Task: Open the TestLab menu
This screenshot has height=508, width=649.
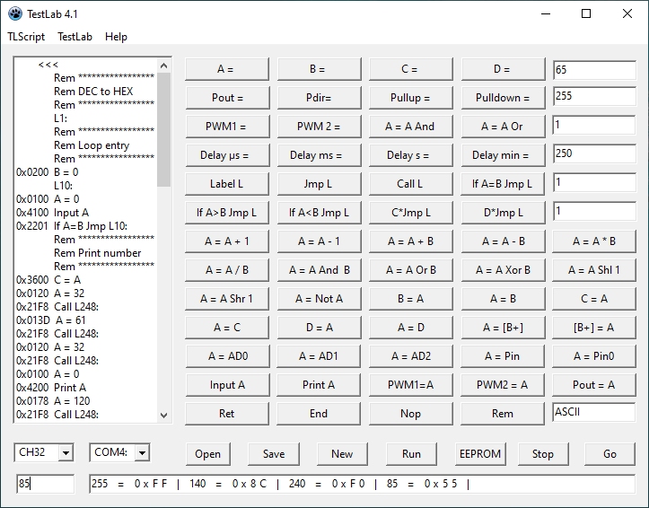Action: click(75, 37)
